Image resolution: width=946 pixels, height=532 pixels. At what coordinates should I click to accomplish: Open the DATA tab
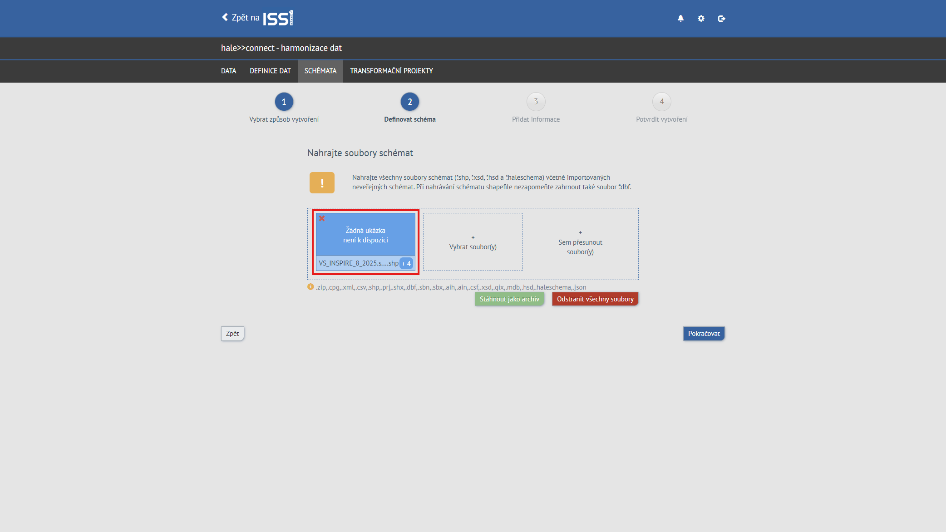tap(228, 71)
